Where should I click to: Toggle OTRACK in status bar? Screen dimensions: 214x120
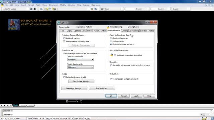(x=64, y=119)
